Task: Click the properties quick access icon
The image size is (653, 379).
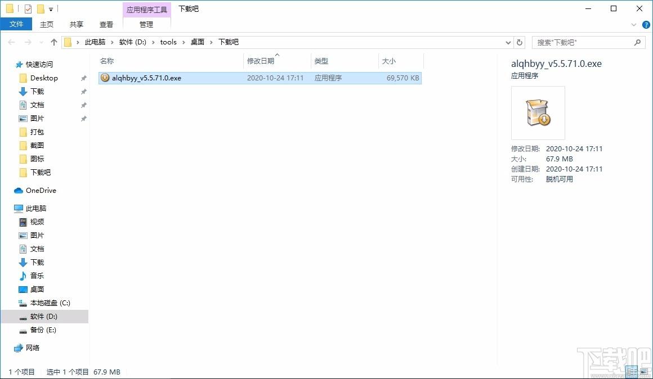Action: 28,9
